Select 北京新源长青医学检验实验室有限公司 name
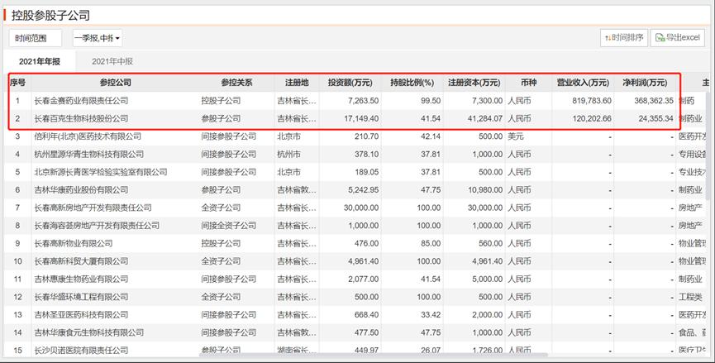Viewport: 715px width, 363px height. (x=101, y=172)
